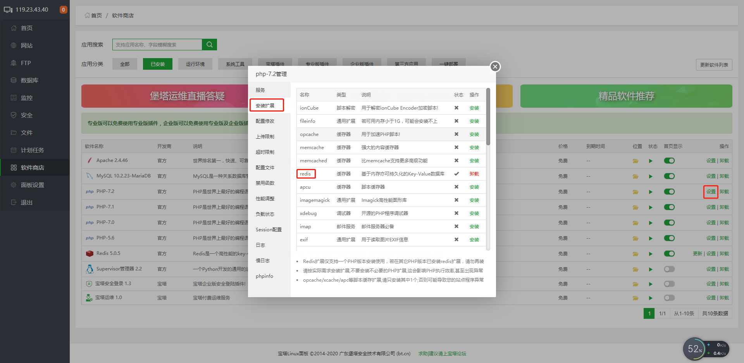Click the 精品软件推荐 banner
This screenshot has width=744, height=363.
(626, 96)
